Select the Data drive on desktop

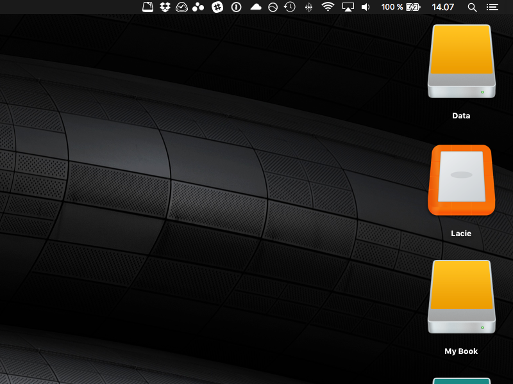(x=461, y=61)
